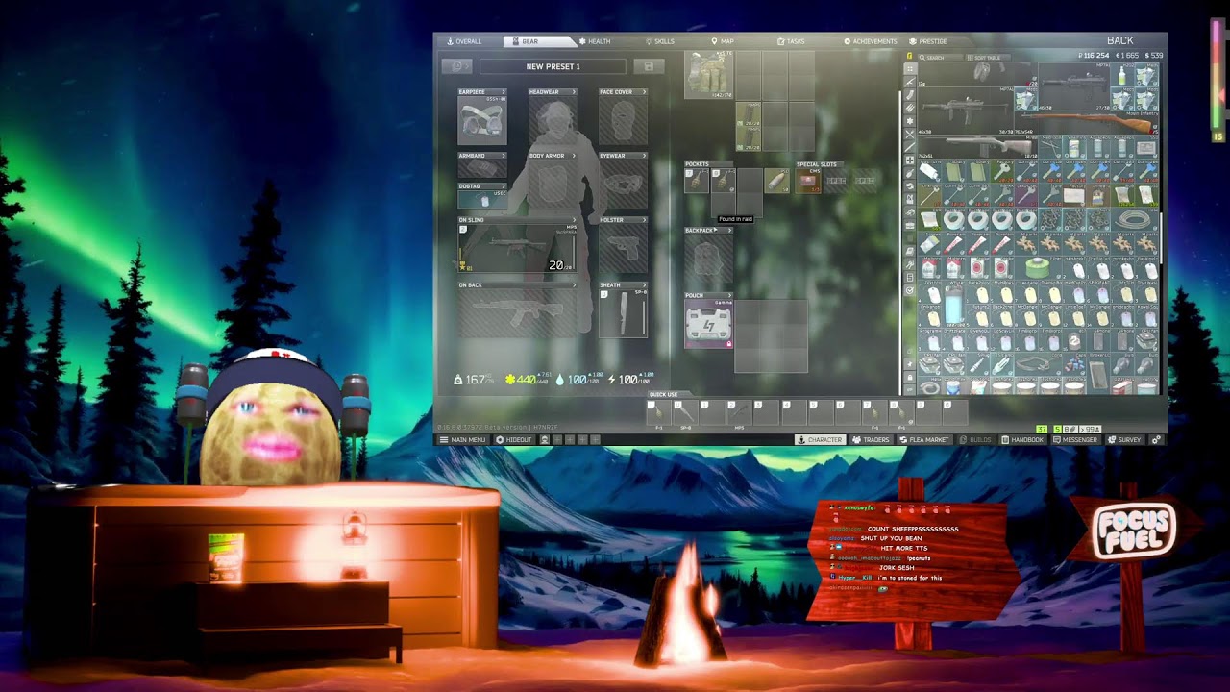
Task: Select the CMS kit in special slots
Action: [808, 181]
